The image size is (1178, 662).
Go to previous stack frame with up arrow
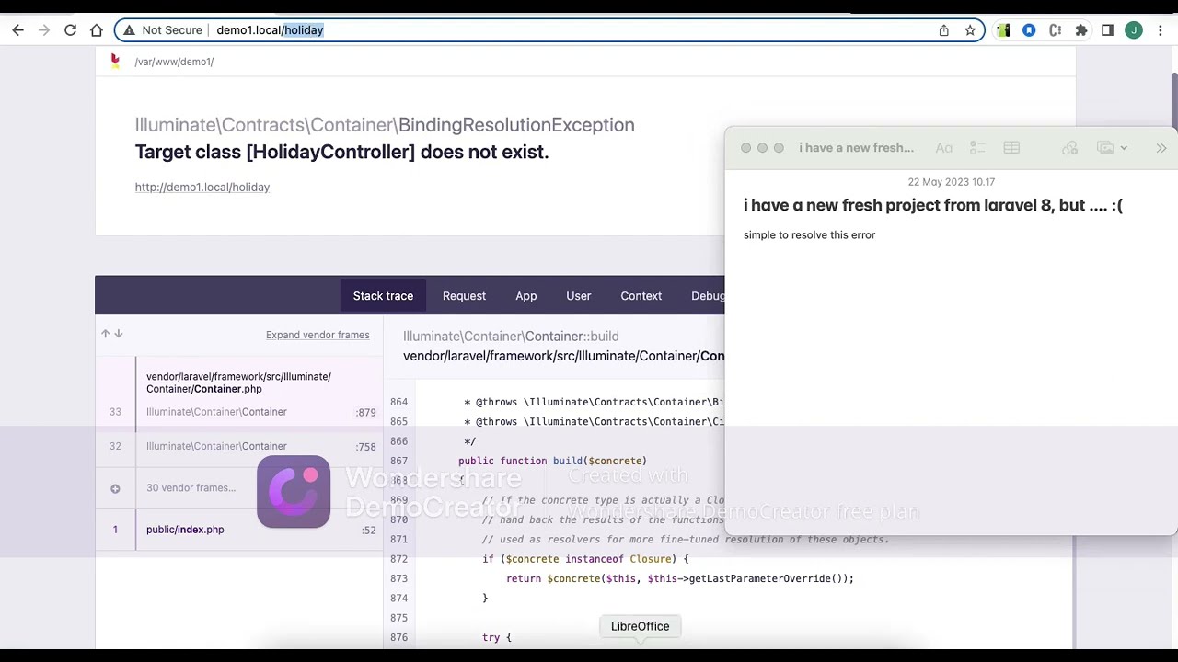pyautogui.click(x=105, y=334)
